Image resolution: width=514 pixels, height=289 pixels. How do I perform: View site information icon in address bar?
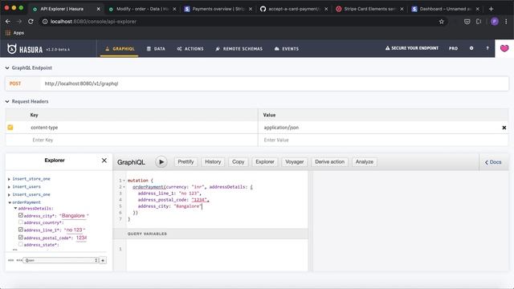[x=45, y=22]
